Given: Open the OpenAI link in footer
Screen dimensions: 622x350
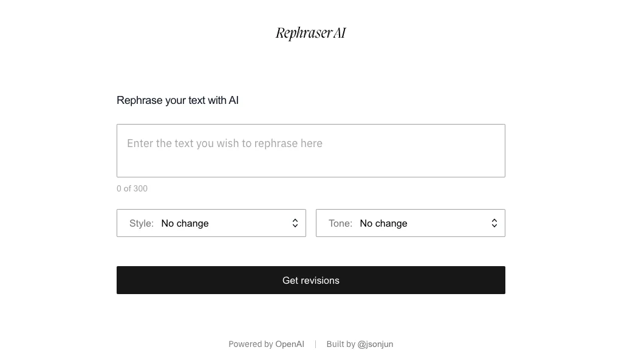Looking at the screenshot, I should [290, 344].
